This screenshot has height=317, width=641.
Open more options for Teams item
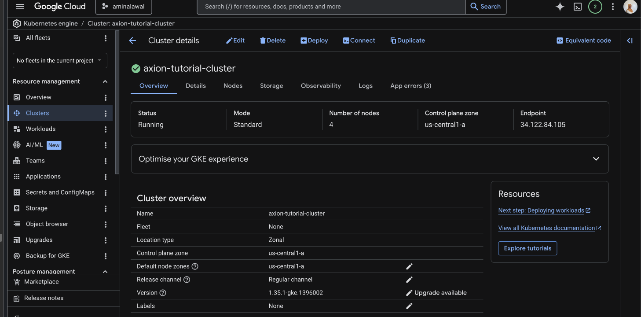(x=106, y=161)
